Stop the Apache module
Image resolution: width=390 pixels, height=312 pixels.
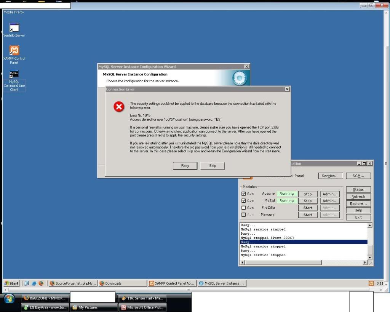click(307, 194)
